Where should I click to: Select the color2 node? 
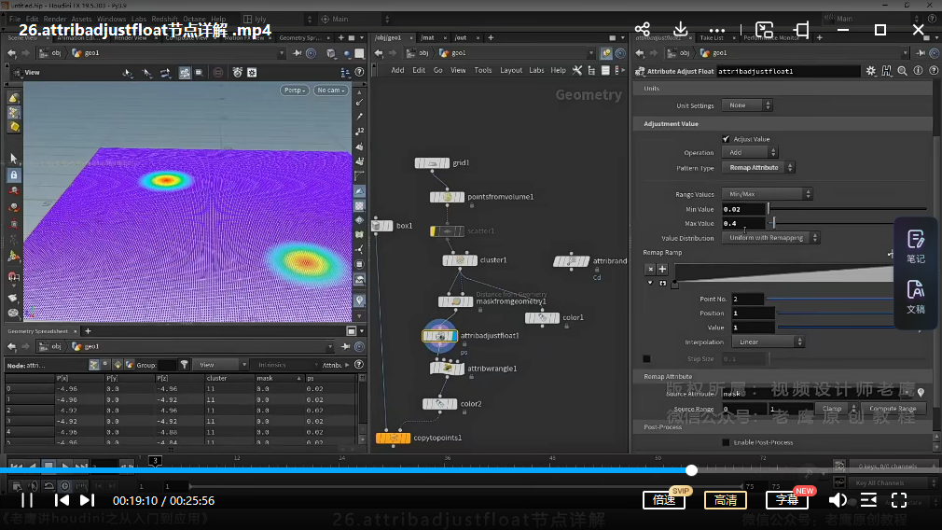pyautogui.click(x=440, y=404)
